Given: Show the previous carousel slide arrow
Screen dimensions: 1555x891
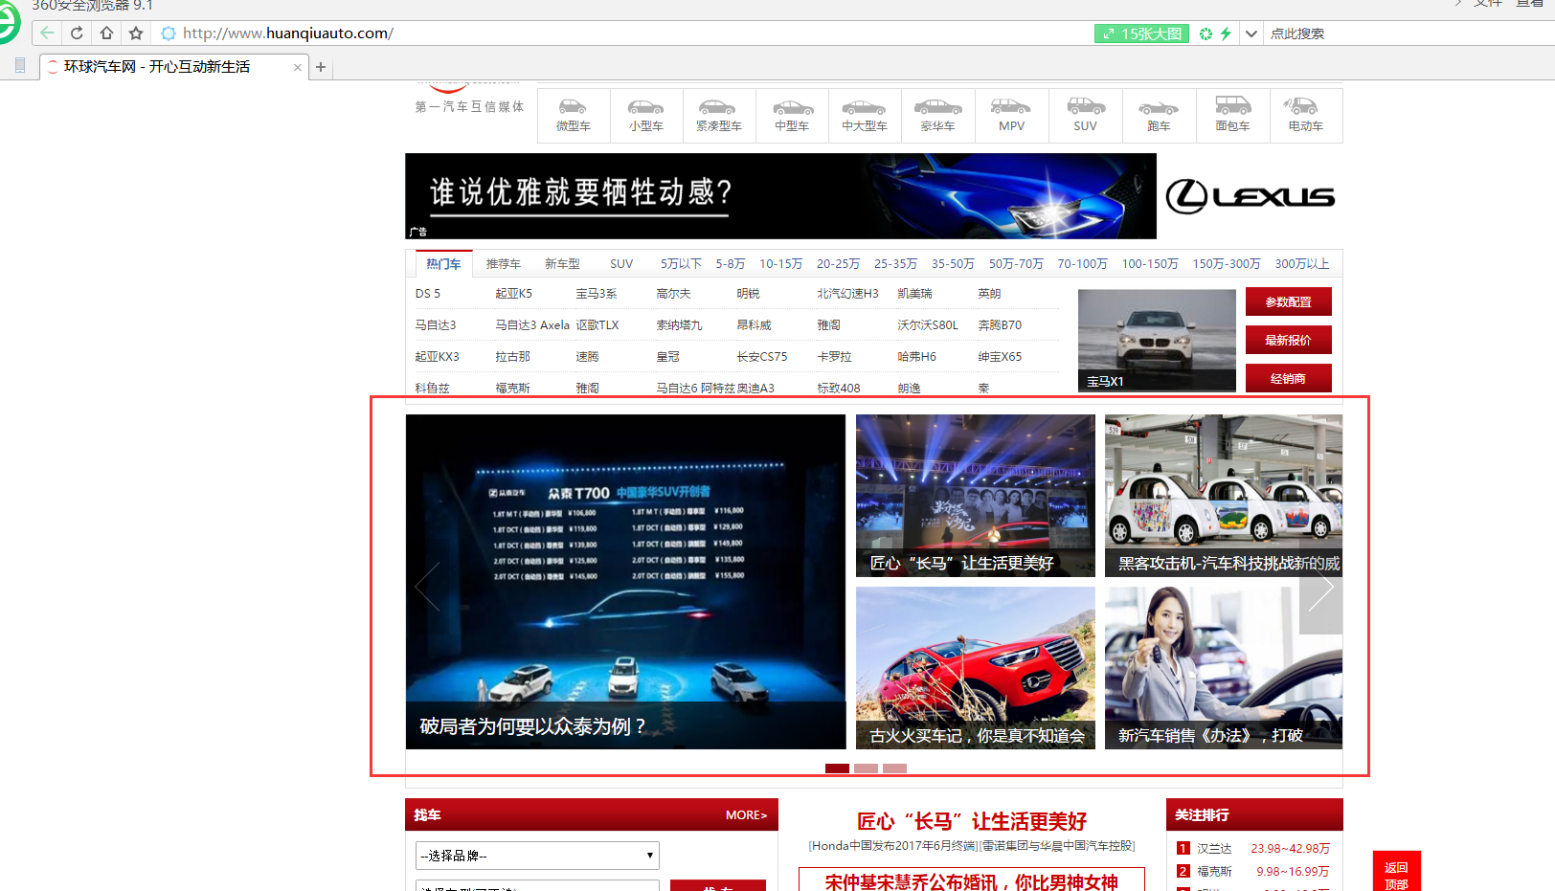Looking at the screenshot, I should 427,587.
